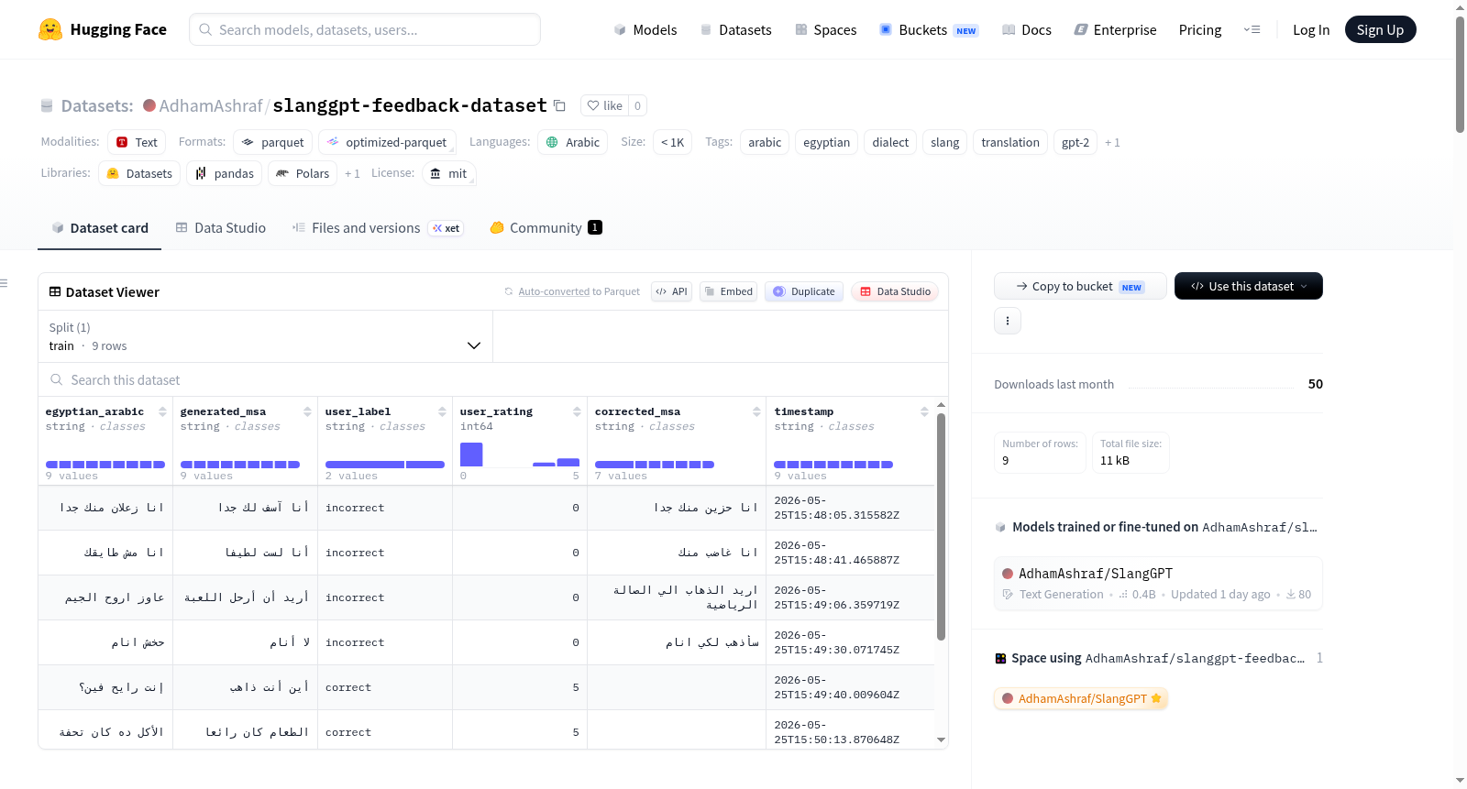Click the user_rating histogram first bar

pyautogui.click(x=471, y=455)
